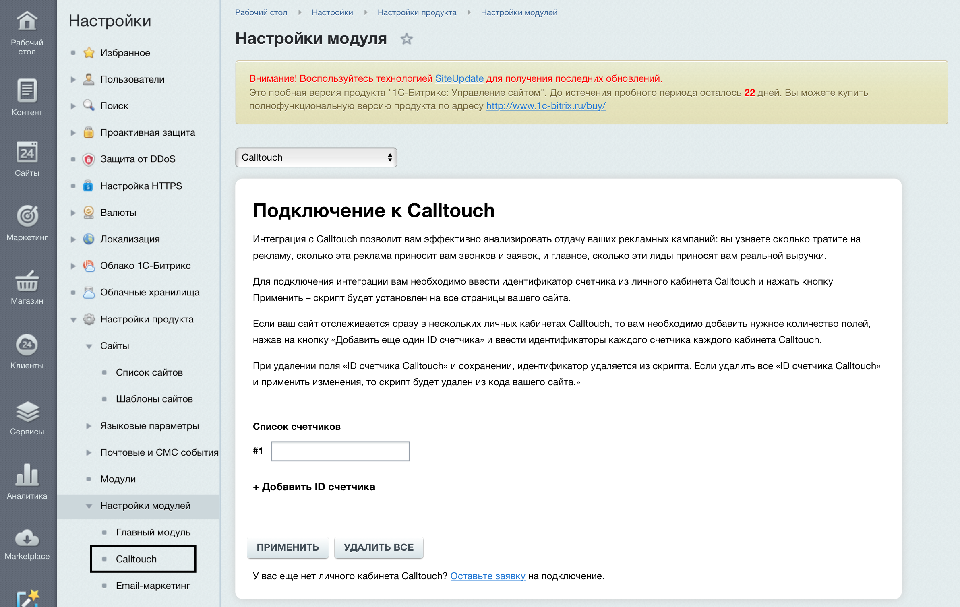Click the Удалить все button

tap(379, 547)
